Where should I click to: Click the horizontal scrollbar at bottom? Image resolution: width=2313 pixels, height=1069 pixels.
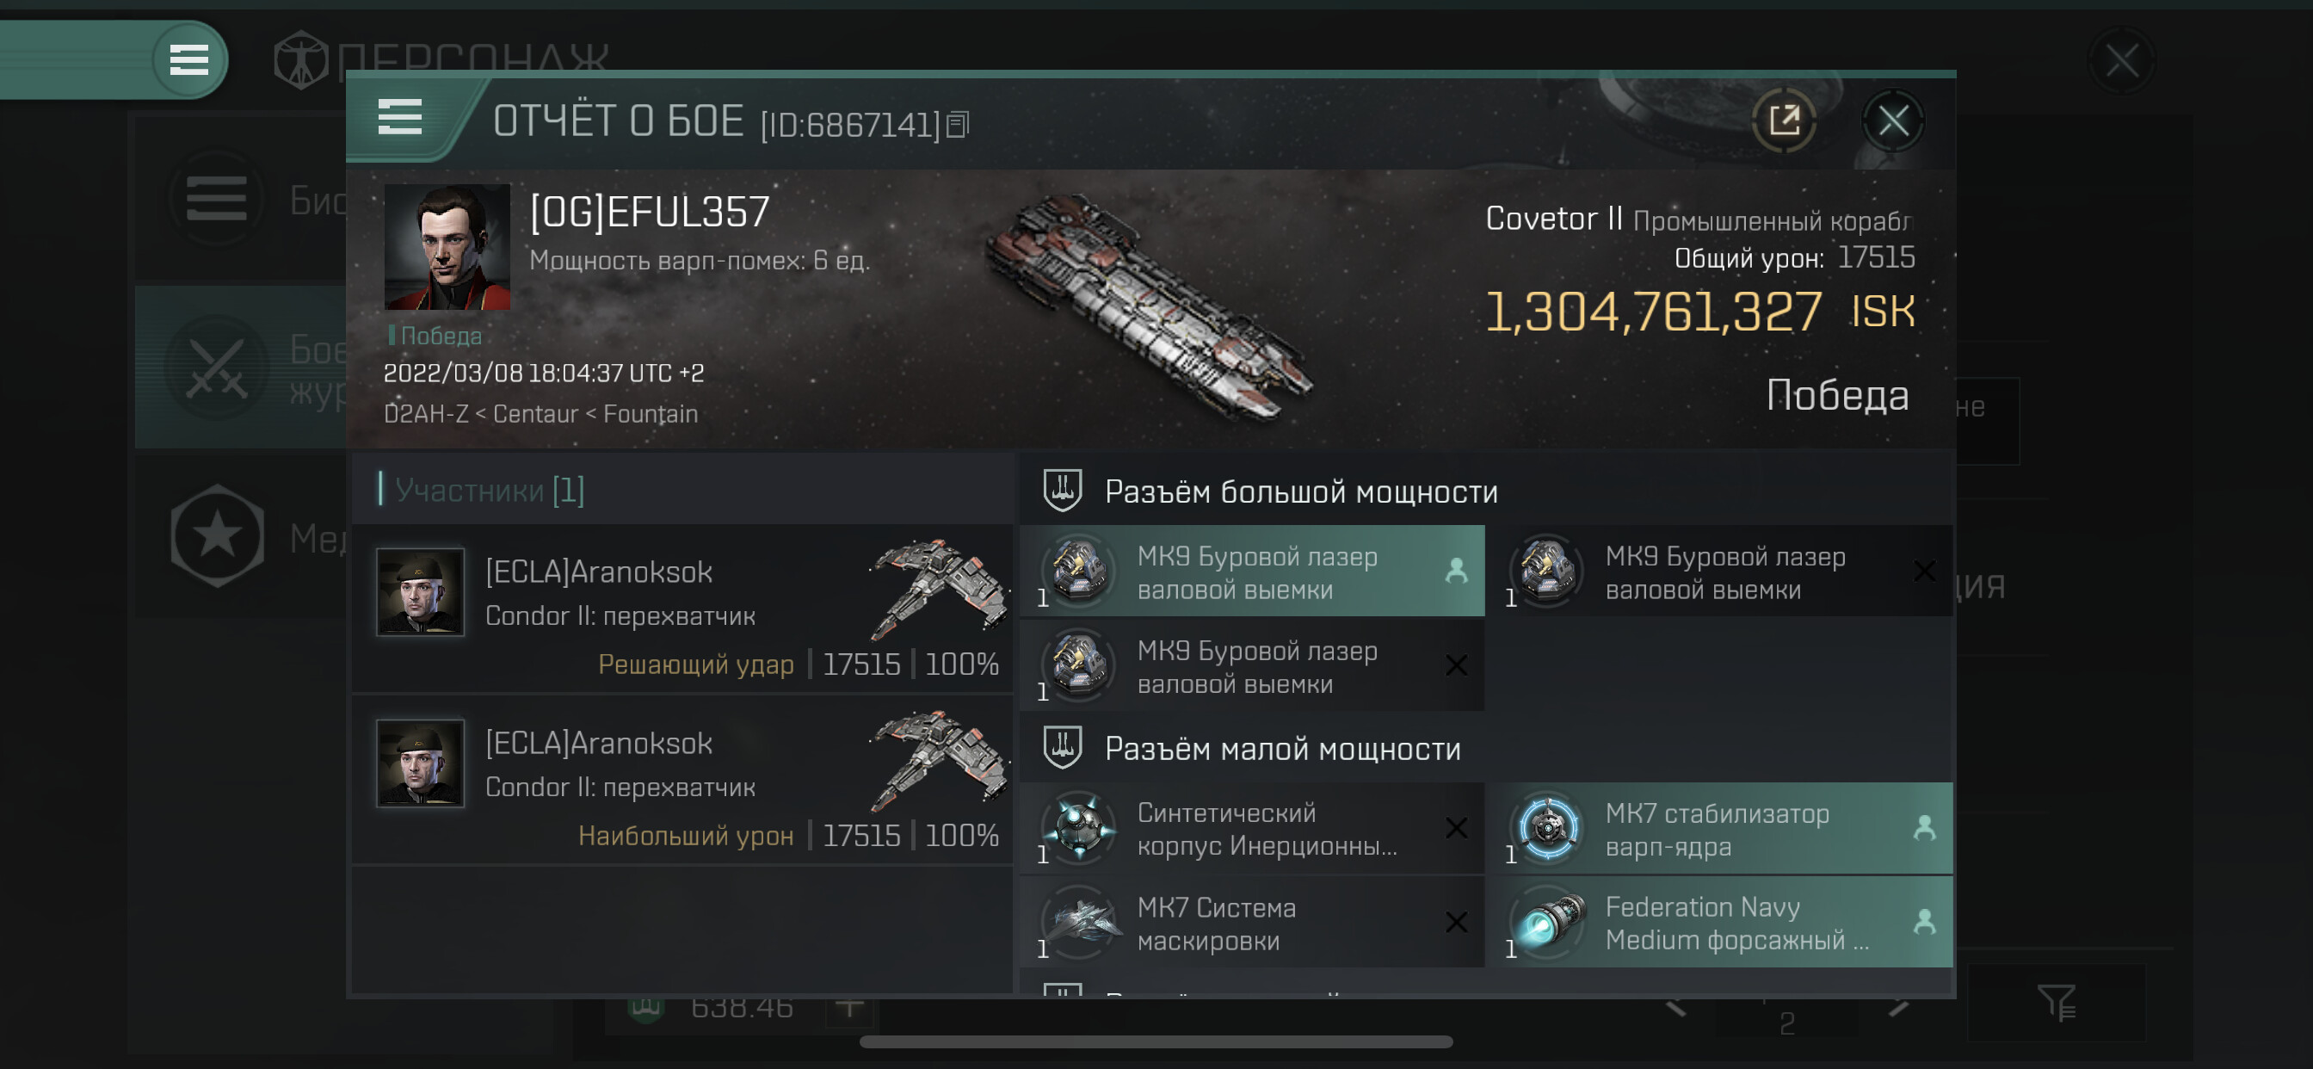point(1156,1042)
